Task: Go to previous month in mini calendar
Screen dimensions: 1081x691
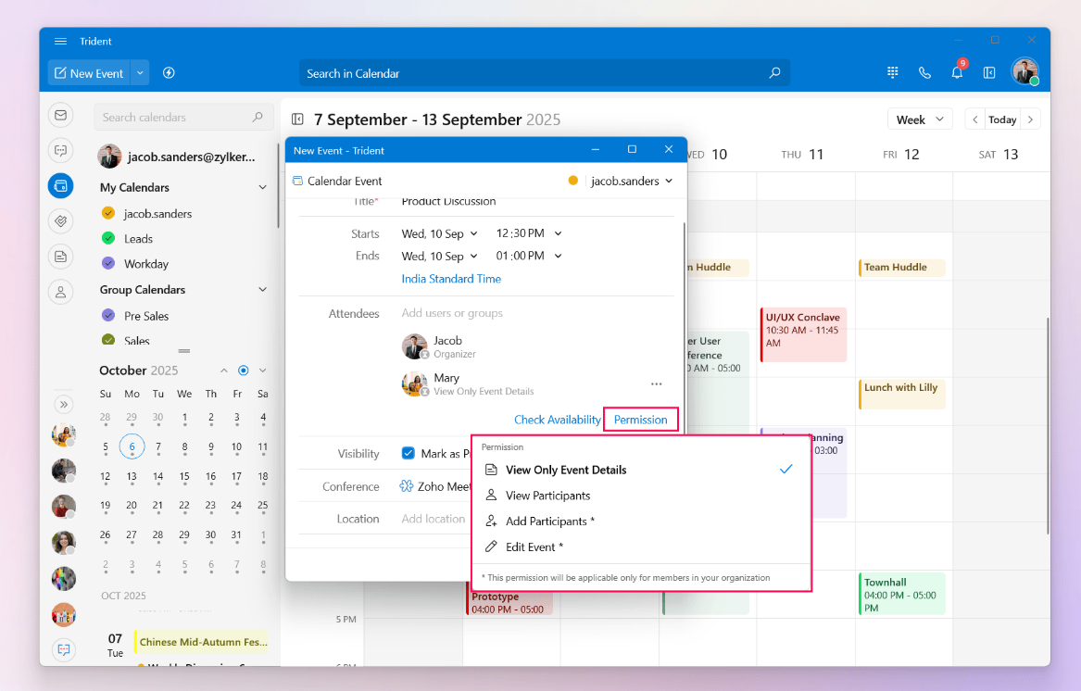Action: coord(224,371)
